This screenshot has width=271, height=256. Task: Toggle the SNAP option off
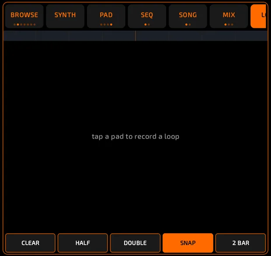[188, 243]
